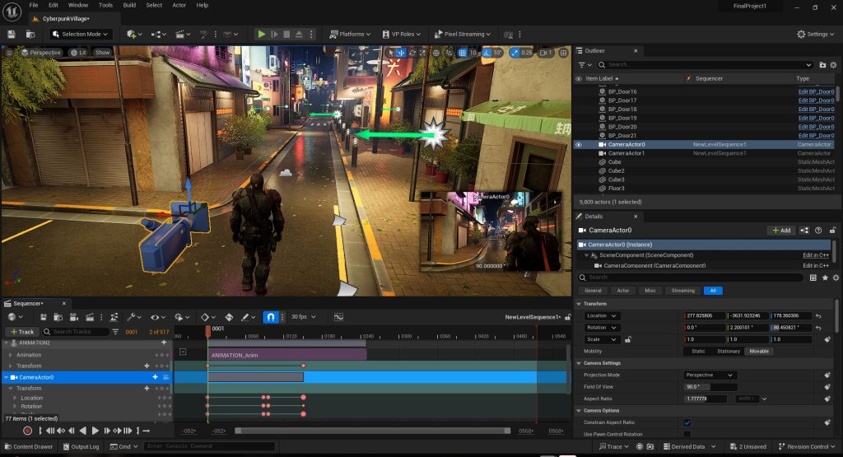Click the Outliner add folder icon
Image resolution: width=843 pixels, height=457 pixels.
[x=822, y=64]
